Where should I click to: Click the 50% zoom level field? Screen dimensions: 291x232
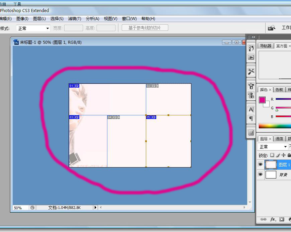20,208
